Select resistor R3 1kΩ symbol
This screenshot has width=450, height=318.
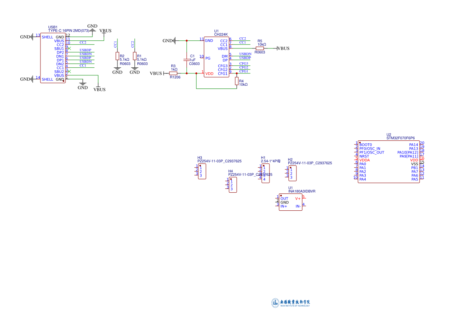(173, 73)
